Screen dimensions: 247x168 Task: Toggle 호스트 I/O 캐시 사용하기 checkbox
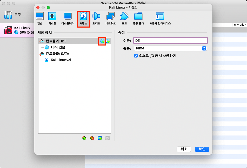[136, 56]
